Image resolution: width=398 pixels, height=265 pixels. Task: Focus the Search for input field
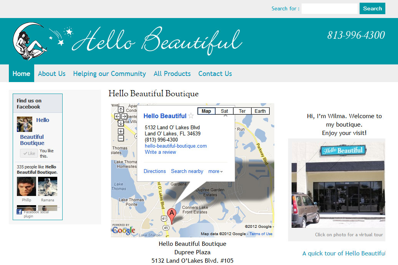pyautogui.click(x=330, y=8)
